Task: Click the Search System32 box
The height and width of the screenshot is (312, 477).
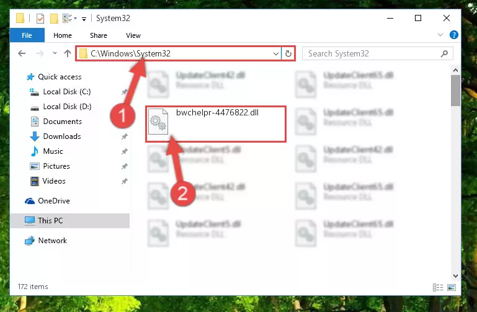Action: 378,53
